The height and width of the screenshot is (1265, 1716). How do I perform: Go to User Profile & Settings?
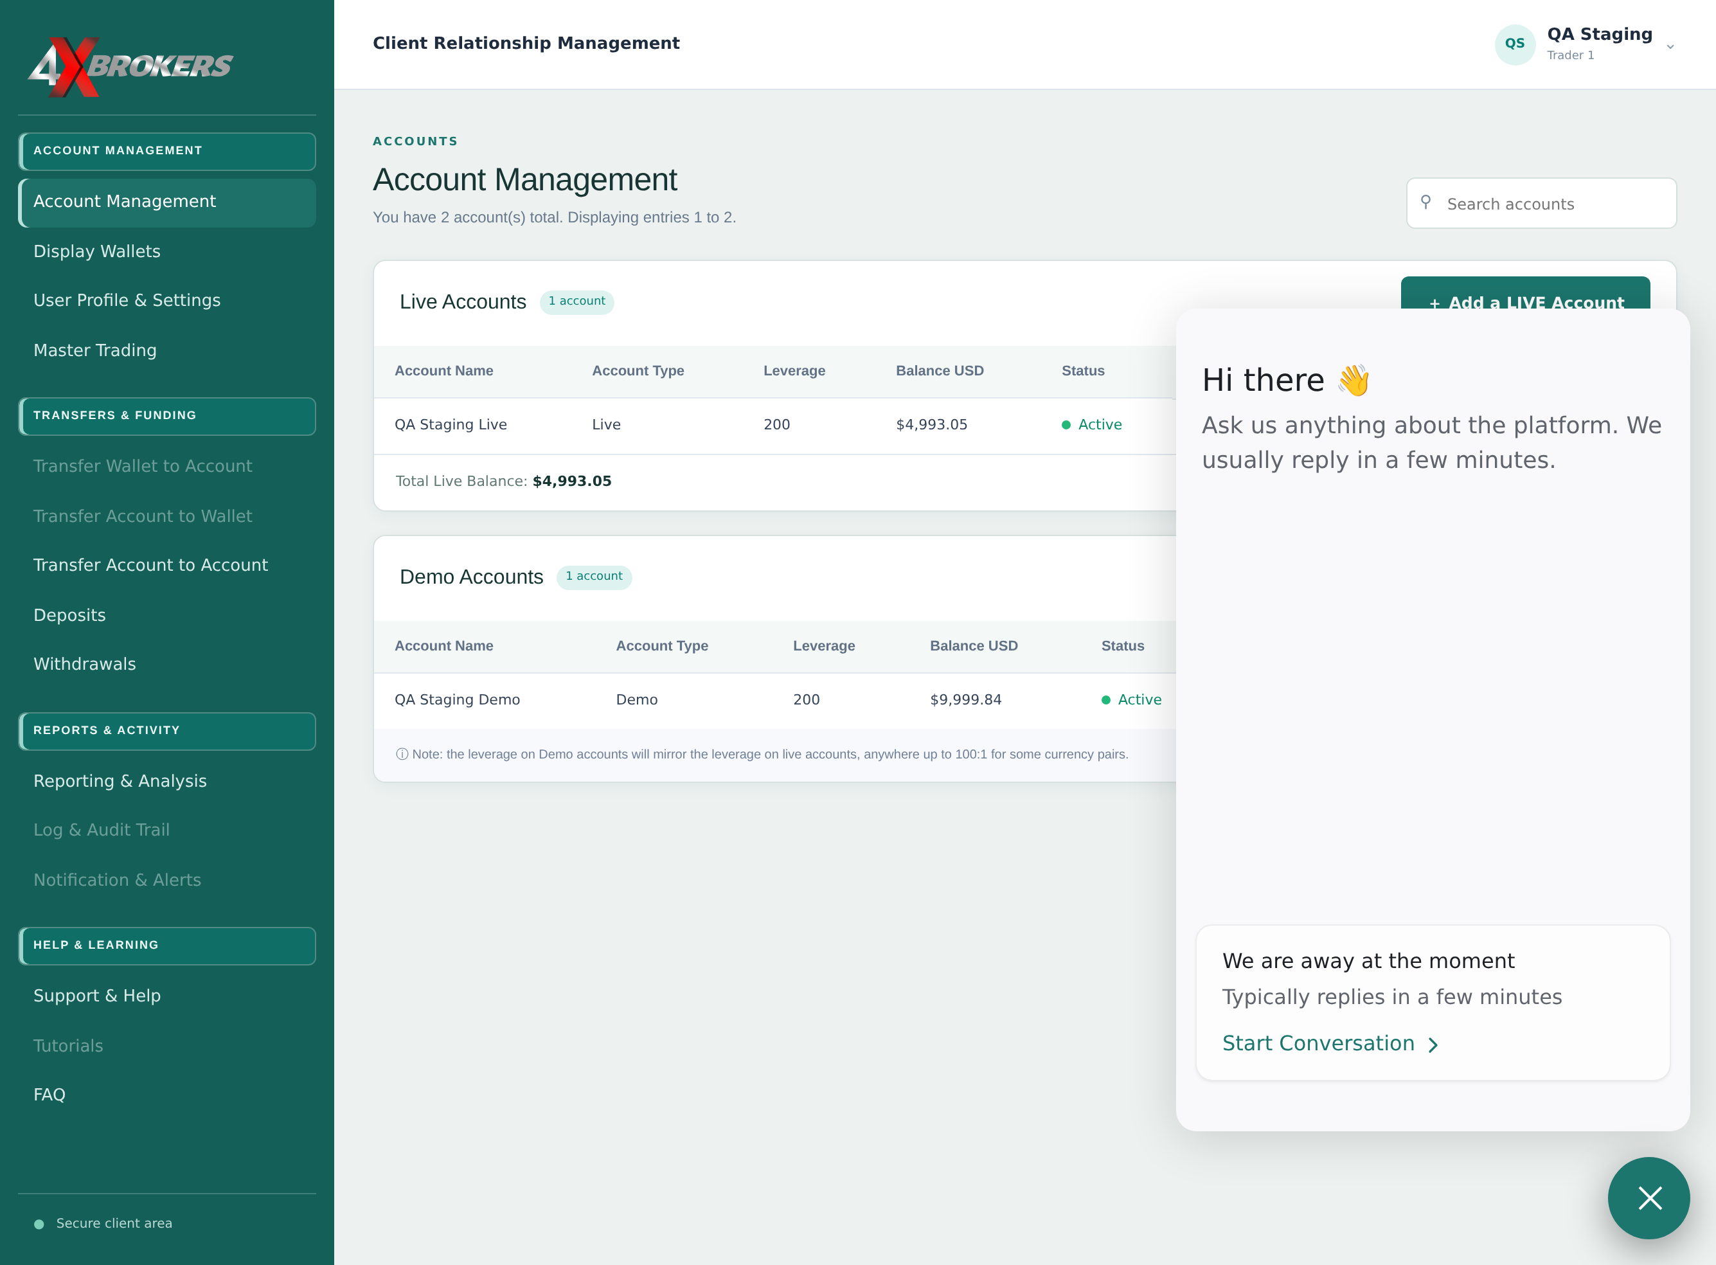click(127, 300)
